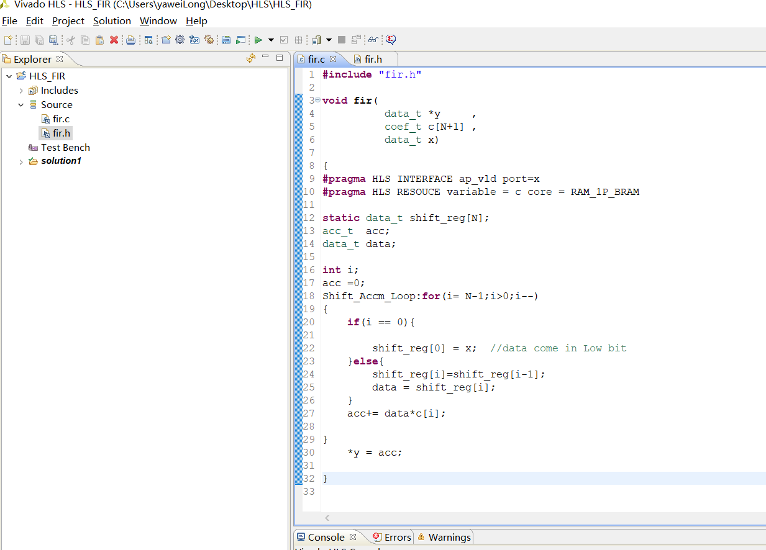The image size is (766, 550).
Task: Maximize the Explorer panel
Action: tap(280, 58)
